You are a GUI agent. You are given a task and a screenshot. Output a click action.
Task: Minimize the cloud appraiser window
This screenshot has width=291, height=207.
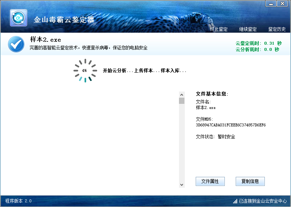click(x=271, y=4)
